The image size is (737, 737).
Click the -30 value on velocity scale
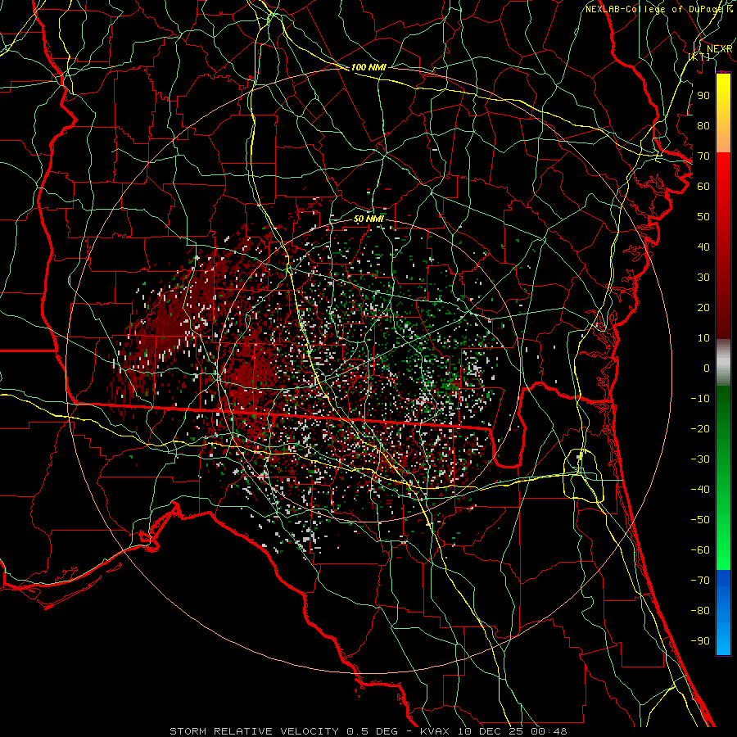tap(700, 459)
